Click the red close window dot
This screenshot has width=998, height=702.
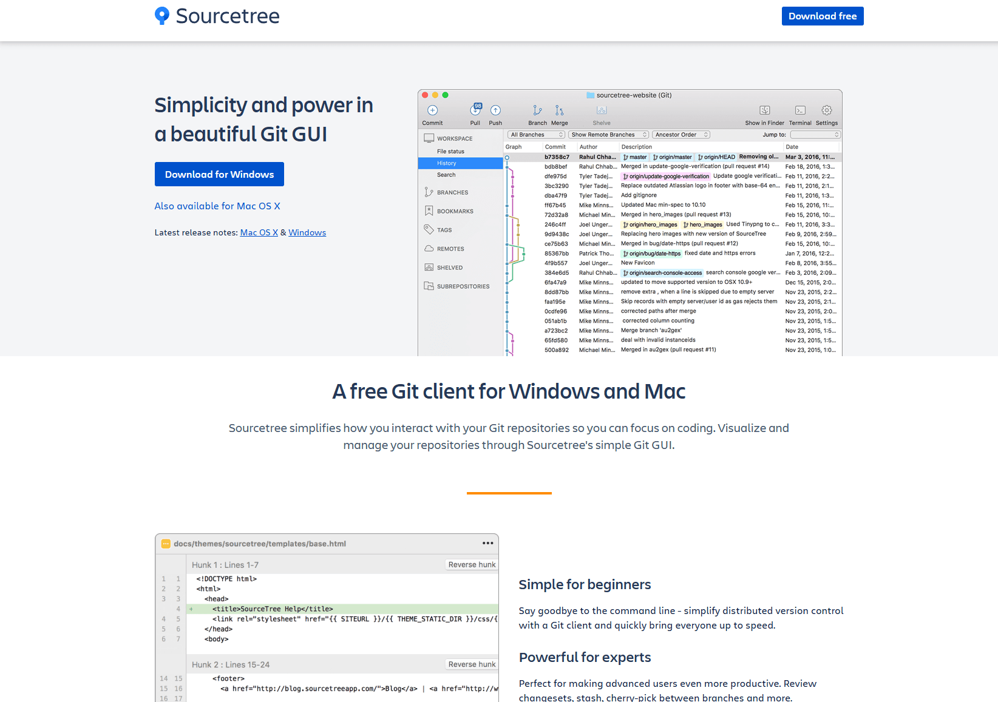click(426, 95)
